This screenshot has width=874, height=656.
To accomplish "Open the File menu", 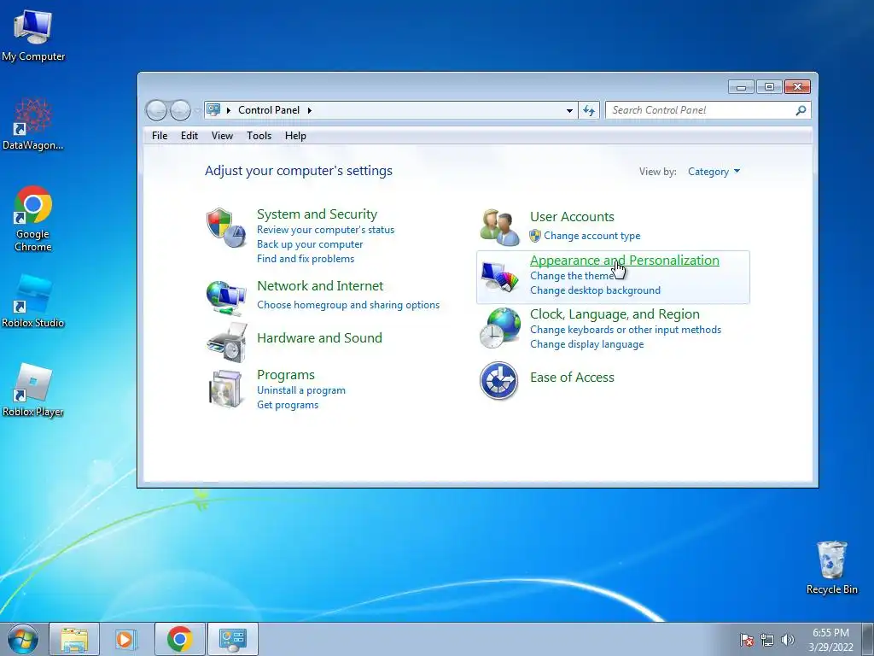I will (160, 136).
